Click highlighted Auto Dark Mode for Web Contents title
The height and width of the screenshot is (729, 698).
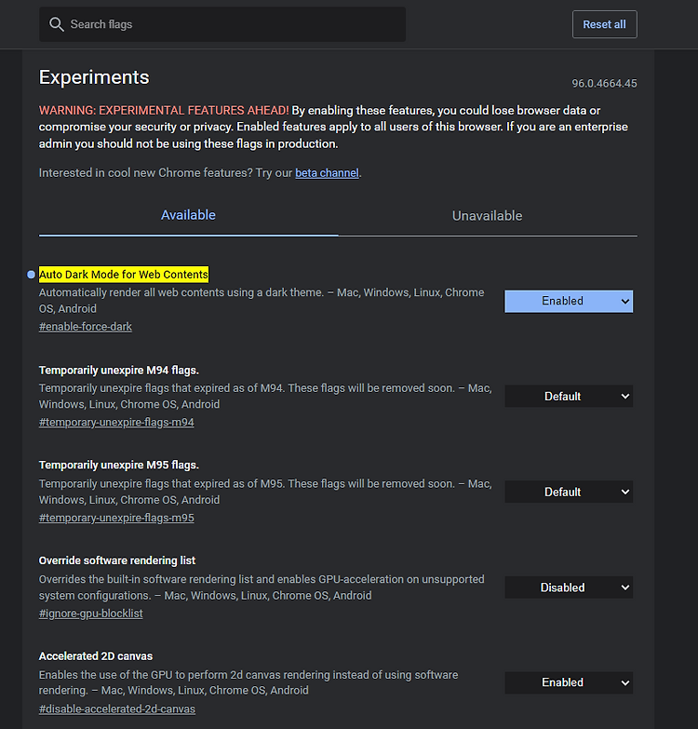coord(124,275)
